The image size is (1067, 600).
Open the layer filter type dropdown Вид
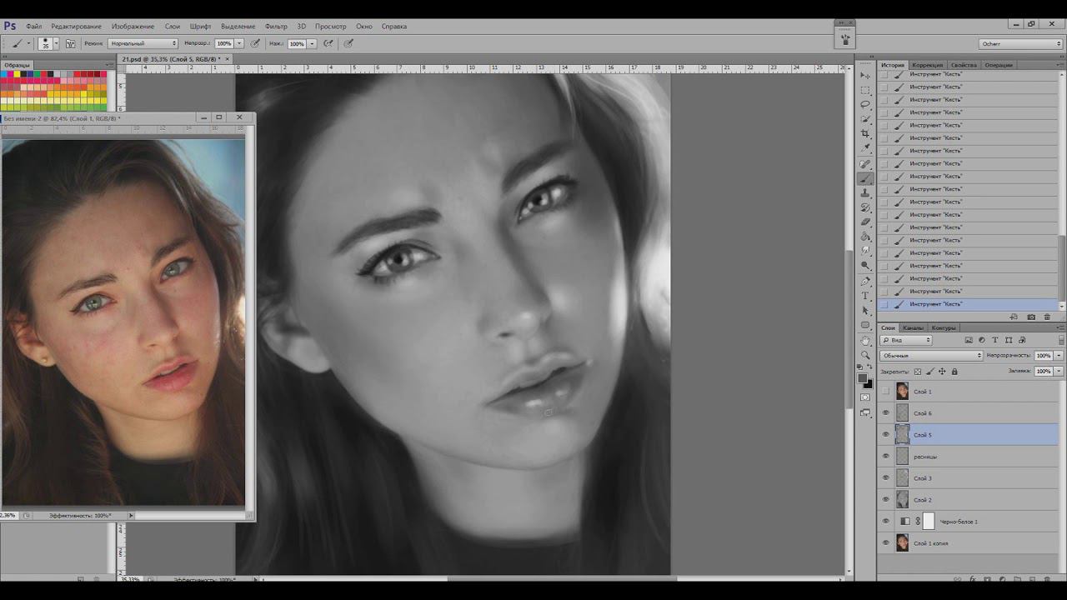pyautogui.click(x=905, y=340)
